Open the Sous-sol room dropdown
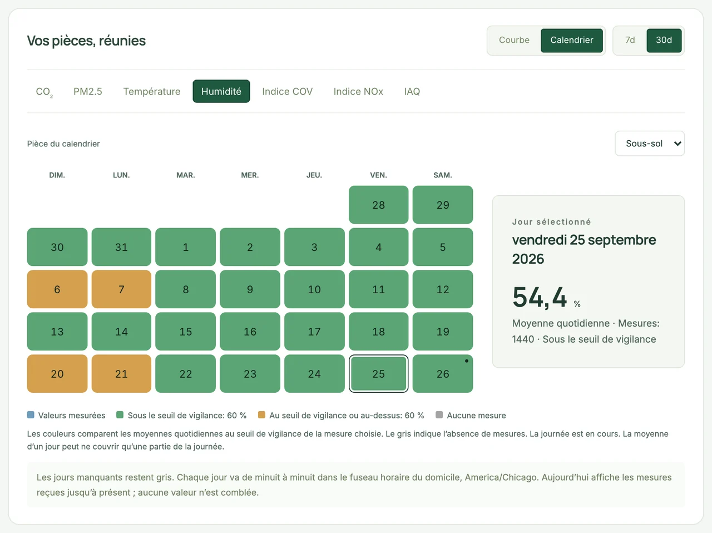712x533 pixels. (x=650, y=144)
